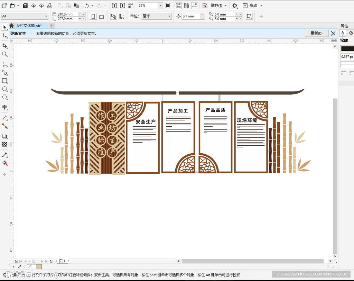Open the zoom level dropdown

pos(160,6)
